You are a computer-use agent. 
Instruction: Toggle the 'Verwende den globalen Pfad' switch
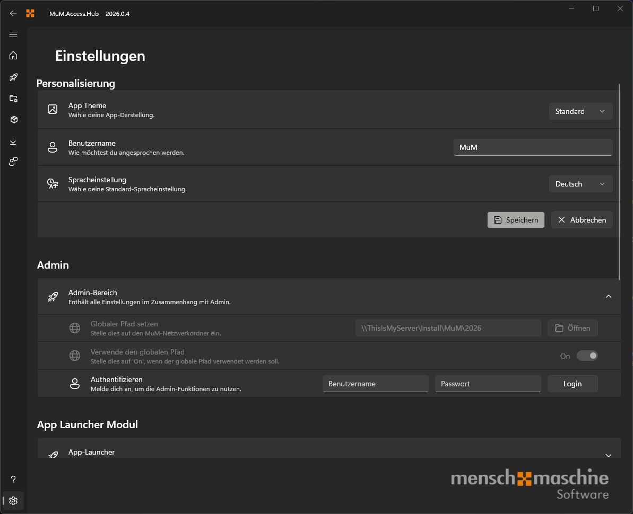587,356
